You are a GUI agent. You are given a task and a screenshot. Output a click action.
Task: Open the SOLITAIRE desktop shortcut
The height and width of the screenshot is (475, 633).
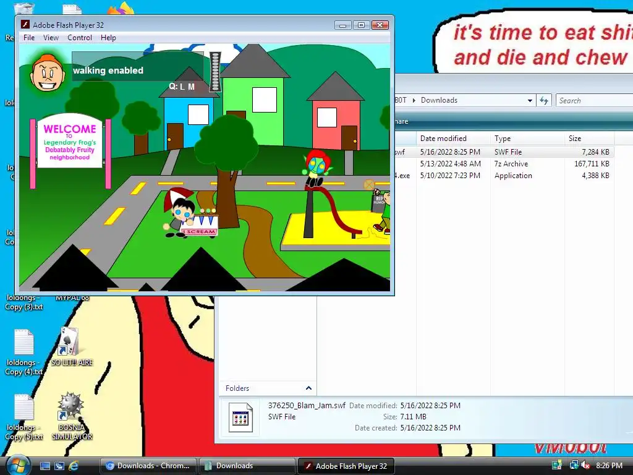pyautogui.click(x=72, y=348)
